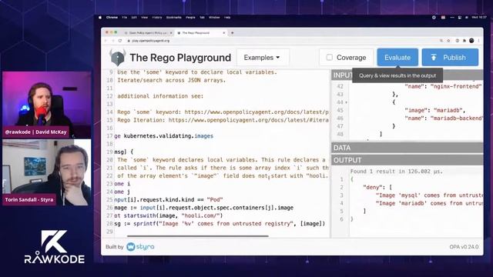Open the History menu
The width and height of the screenshot is (493, 277).
[157, 18]
